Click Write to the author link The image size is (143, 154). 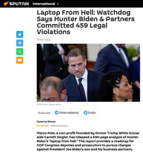59,126
